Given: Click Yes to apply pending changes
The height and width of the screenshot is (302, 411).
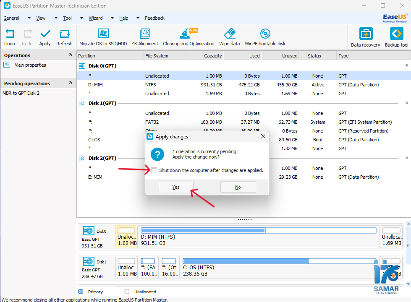Looking at the screenshot, I should pos(175,187).
